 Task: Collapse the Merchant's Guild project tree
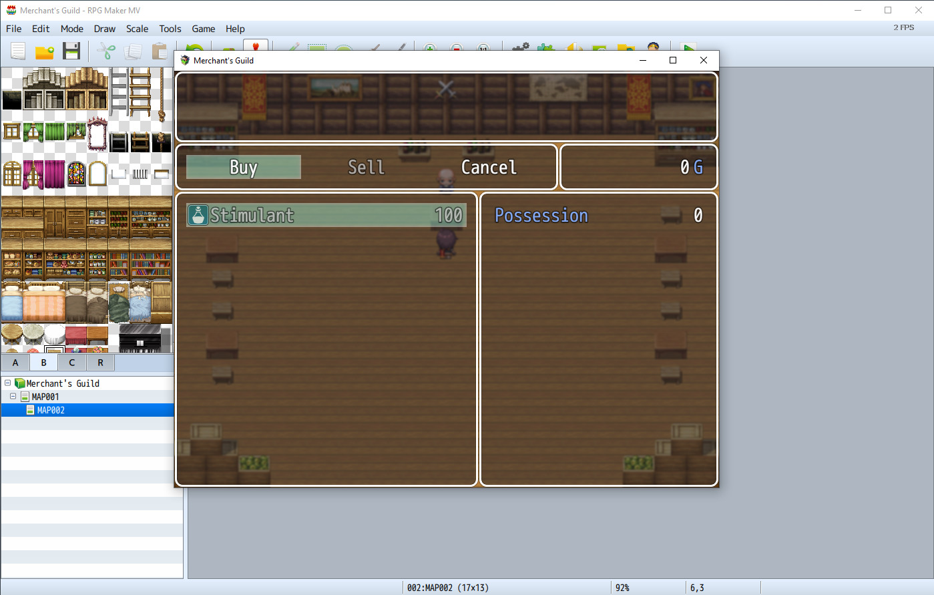7,383
